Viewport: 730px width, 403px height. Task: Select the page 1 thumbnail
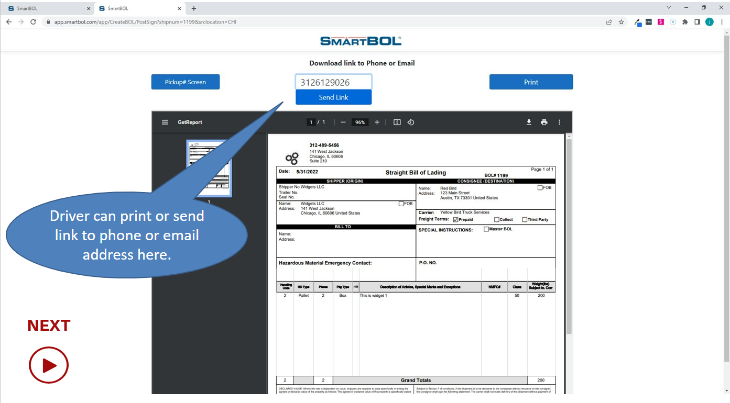(209, 169)
